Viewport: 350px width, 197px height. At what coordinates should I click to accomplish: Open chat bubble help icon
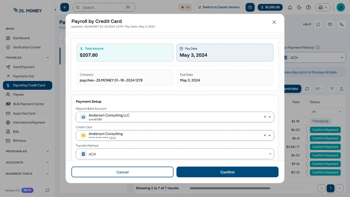[x=318, y=24]
